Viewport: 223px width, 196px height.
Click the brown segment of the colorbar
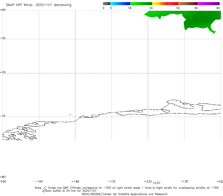click(188, 4)
